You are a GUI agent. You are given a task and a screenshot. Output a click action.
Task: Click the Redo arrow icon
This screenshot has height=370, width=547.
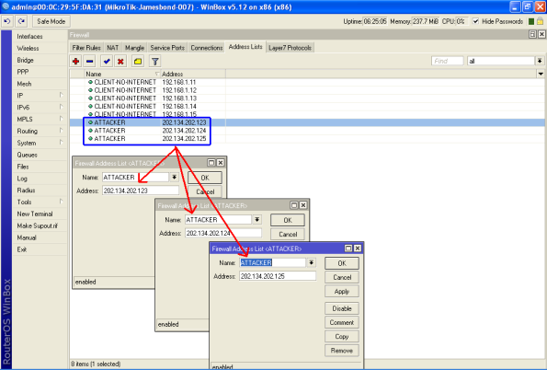(x=22, y=21)
